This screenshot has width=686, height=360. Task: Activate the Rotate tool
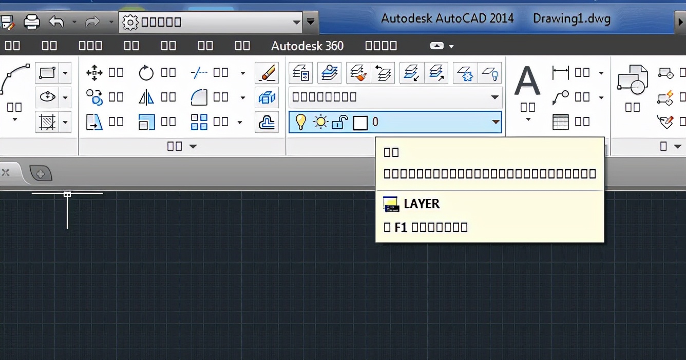157,73
